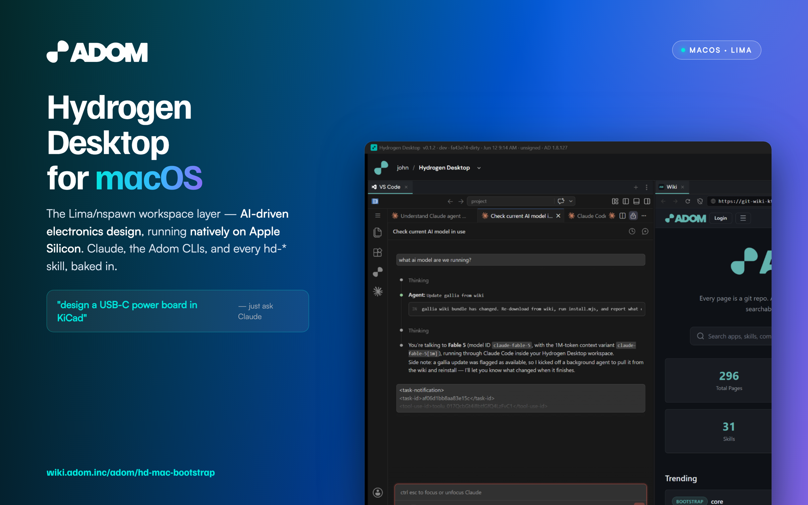
Task: Close the Check current AI model tab
Action: (558, 216)
